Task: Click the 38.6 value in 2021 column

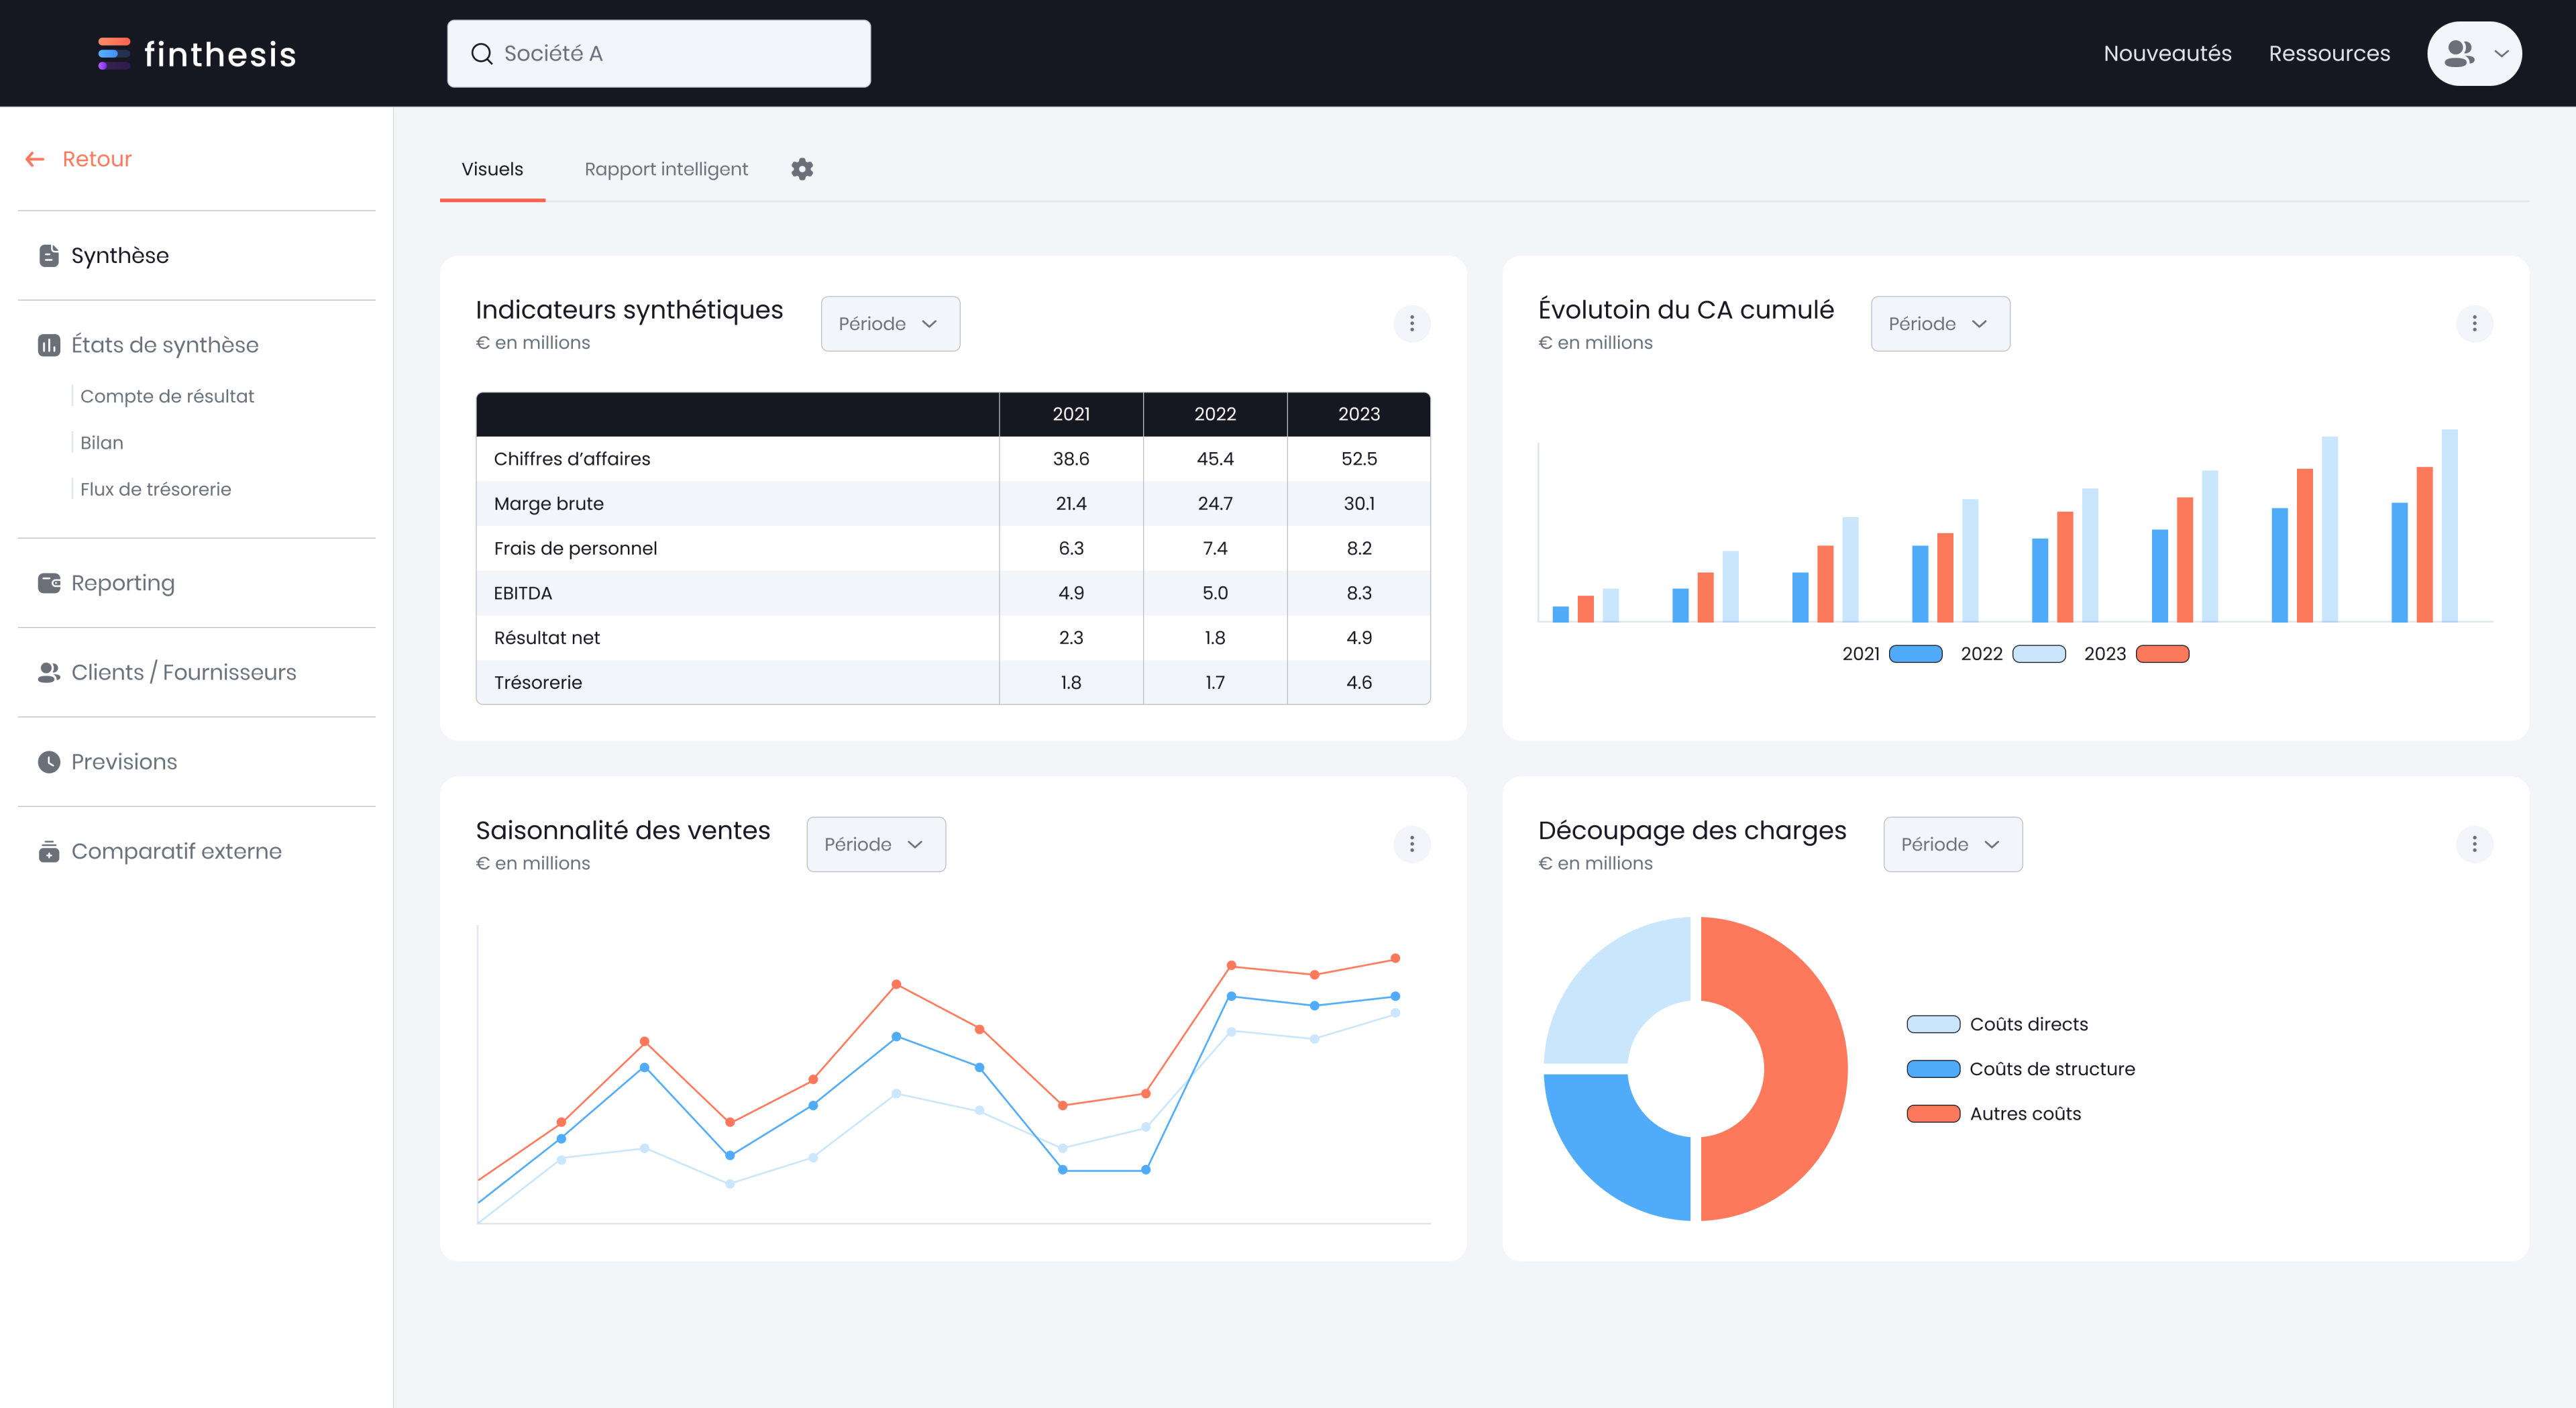Action: tap(1071, 459)
